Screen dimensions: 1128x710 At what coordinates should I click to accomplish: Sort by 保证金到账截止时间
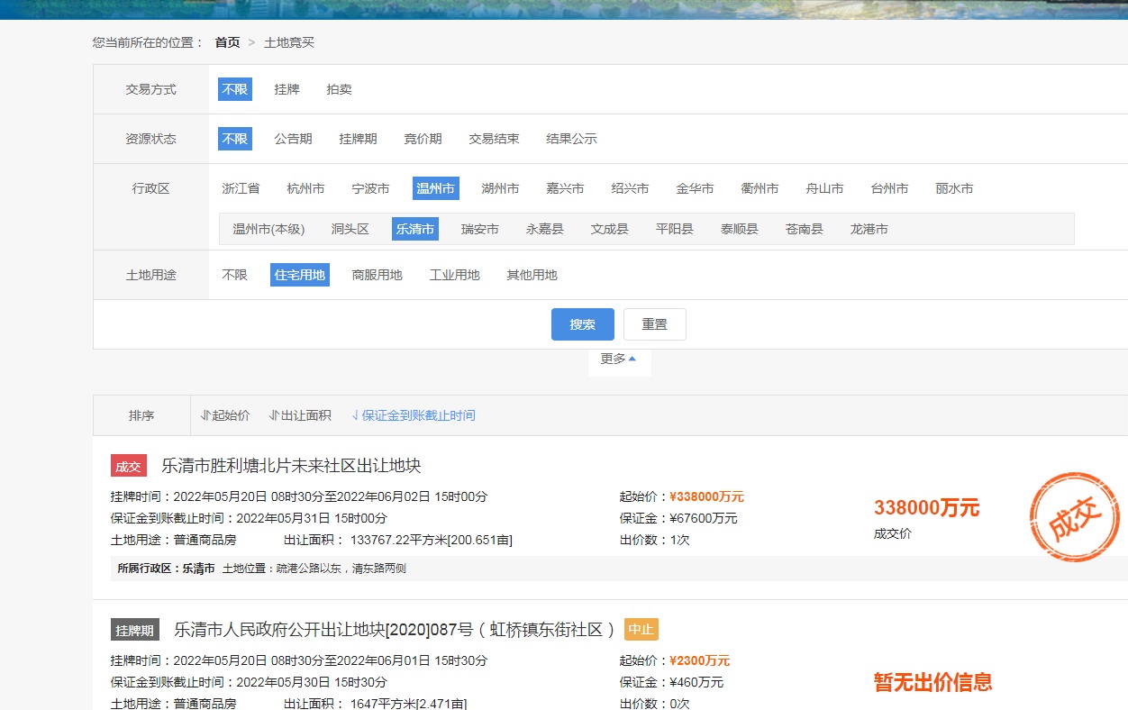pos(414,415)
